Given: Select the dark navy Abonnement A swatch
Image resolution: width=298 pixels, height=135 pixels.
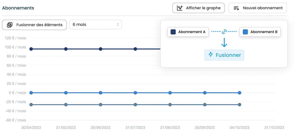Looking at the screenshot, I should coord(173,32).
